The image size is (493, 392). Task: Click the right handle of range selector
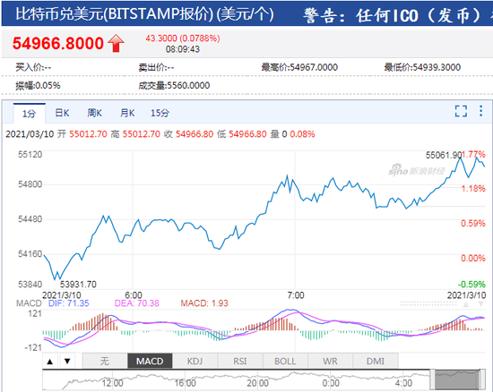pos(483,379)
